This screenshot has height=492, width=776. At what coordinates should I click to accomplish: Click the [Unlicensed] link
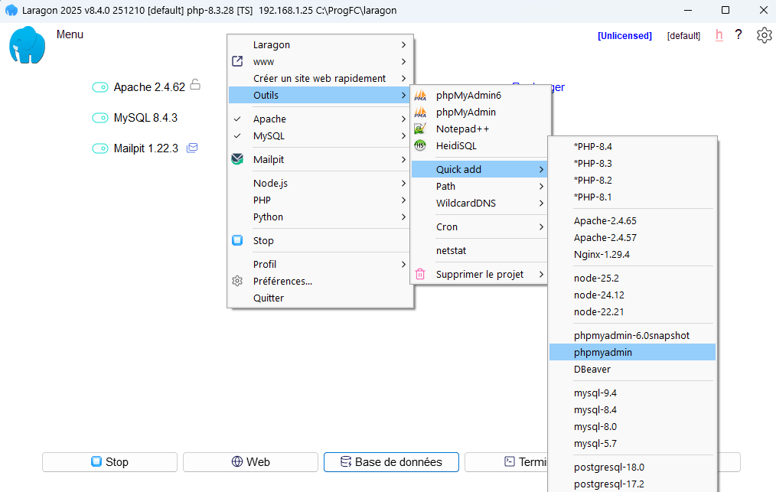[x=624, y=35]
